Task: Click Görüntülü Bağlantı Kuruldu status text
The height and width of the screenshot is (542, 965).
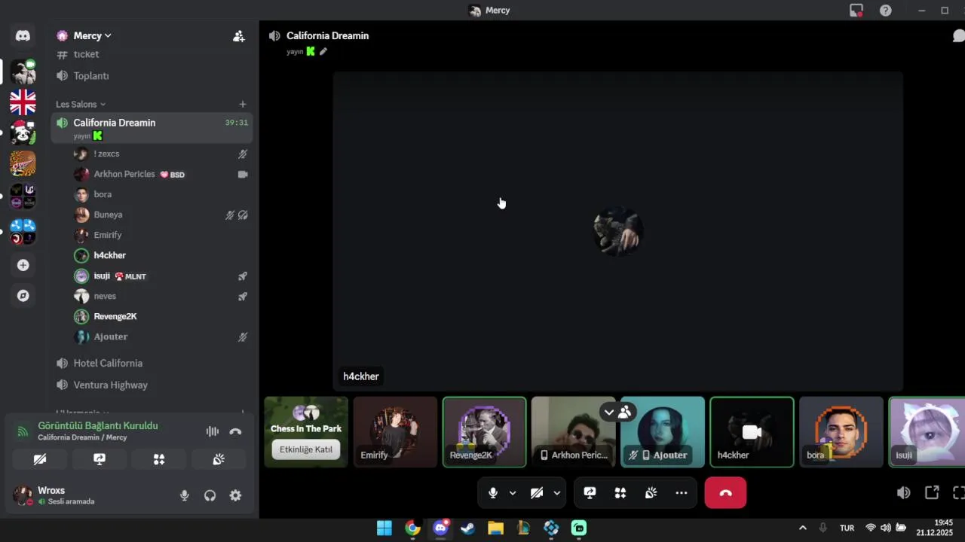Action: [x=98, y=425]
